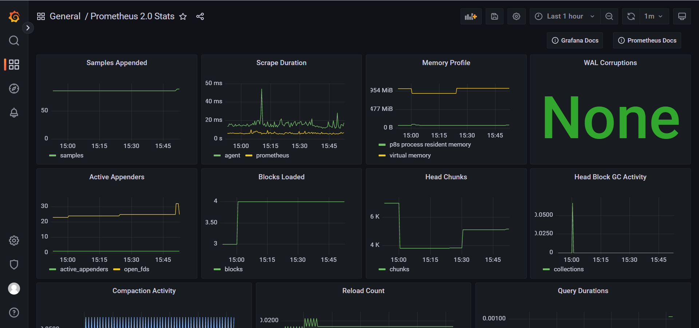699x328 pixels.
Task: Open Server Admin shield icon
Action: [x=14, y=264]
